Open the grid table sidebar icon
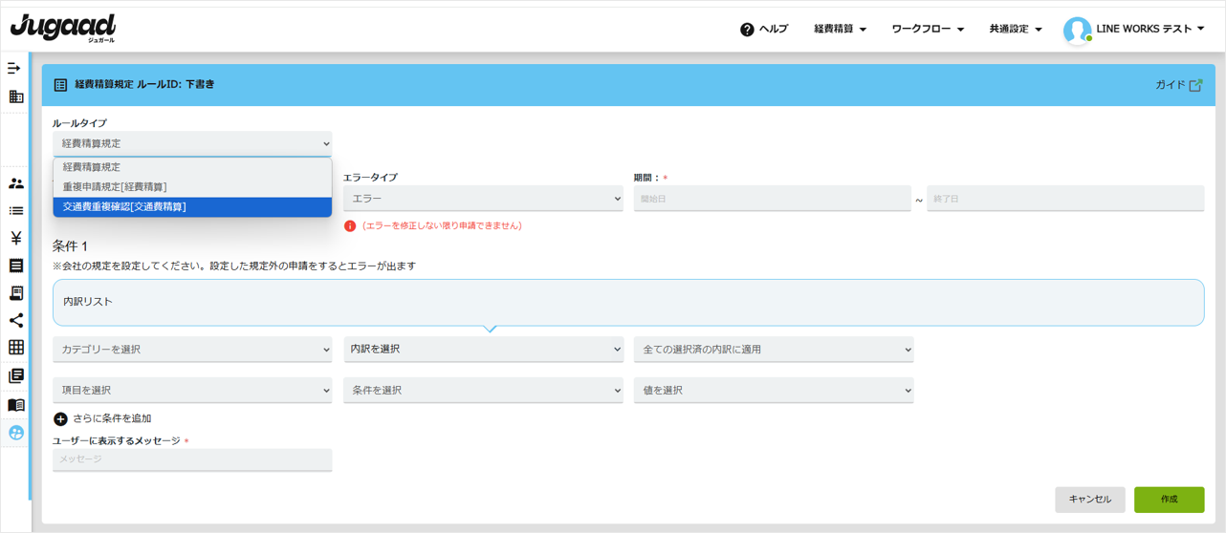The image size is (1226, 533). coord(16,348)
